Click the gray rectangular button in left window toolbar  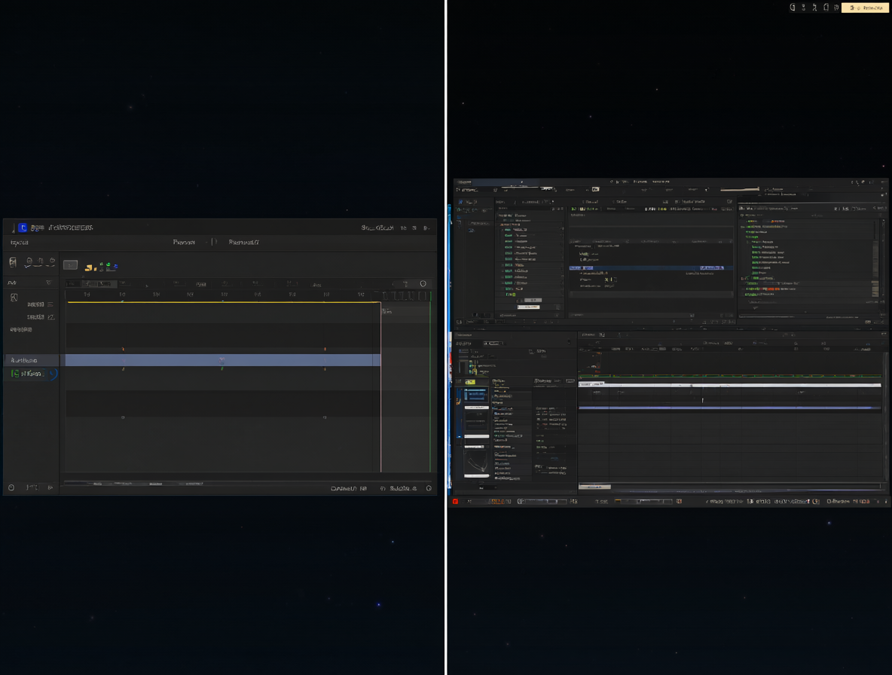tap(70, 265)
